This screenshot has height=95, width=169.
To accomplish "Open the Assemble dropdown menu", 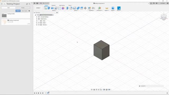I will 91,11.
